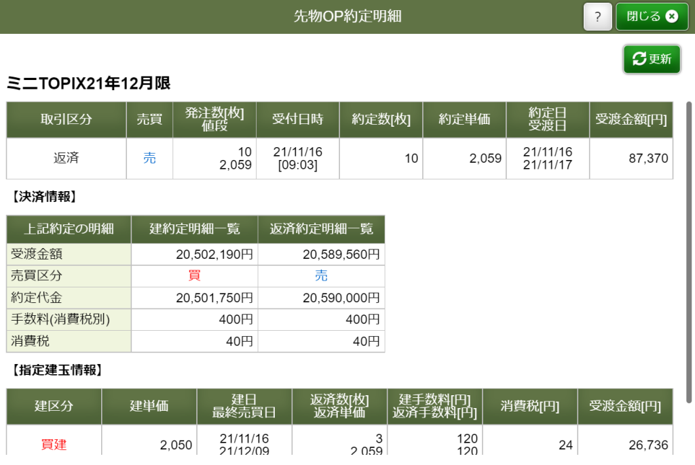The width and height of the screenshot is (695, 465).
Task: Click the 受渡金額[円] header in top table
Action: [631, 119]
